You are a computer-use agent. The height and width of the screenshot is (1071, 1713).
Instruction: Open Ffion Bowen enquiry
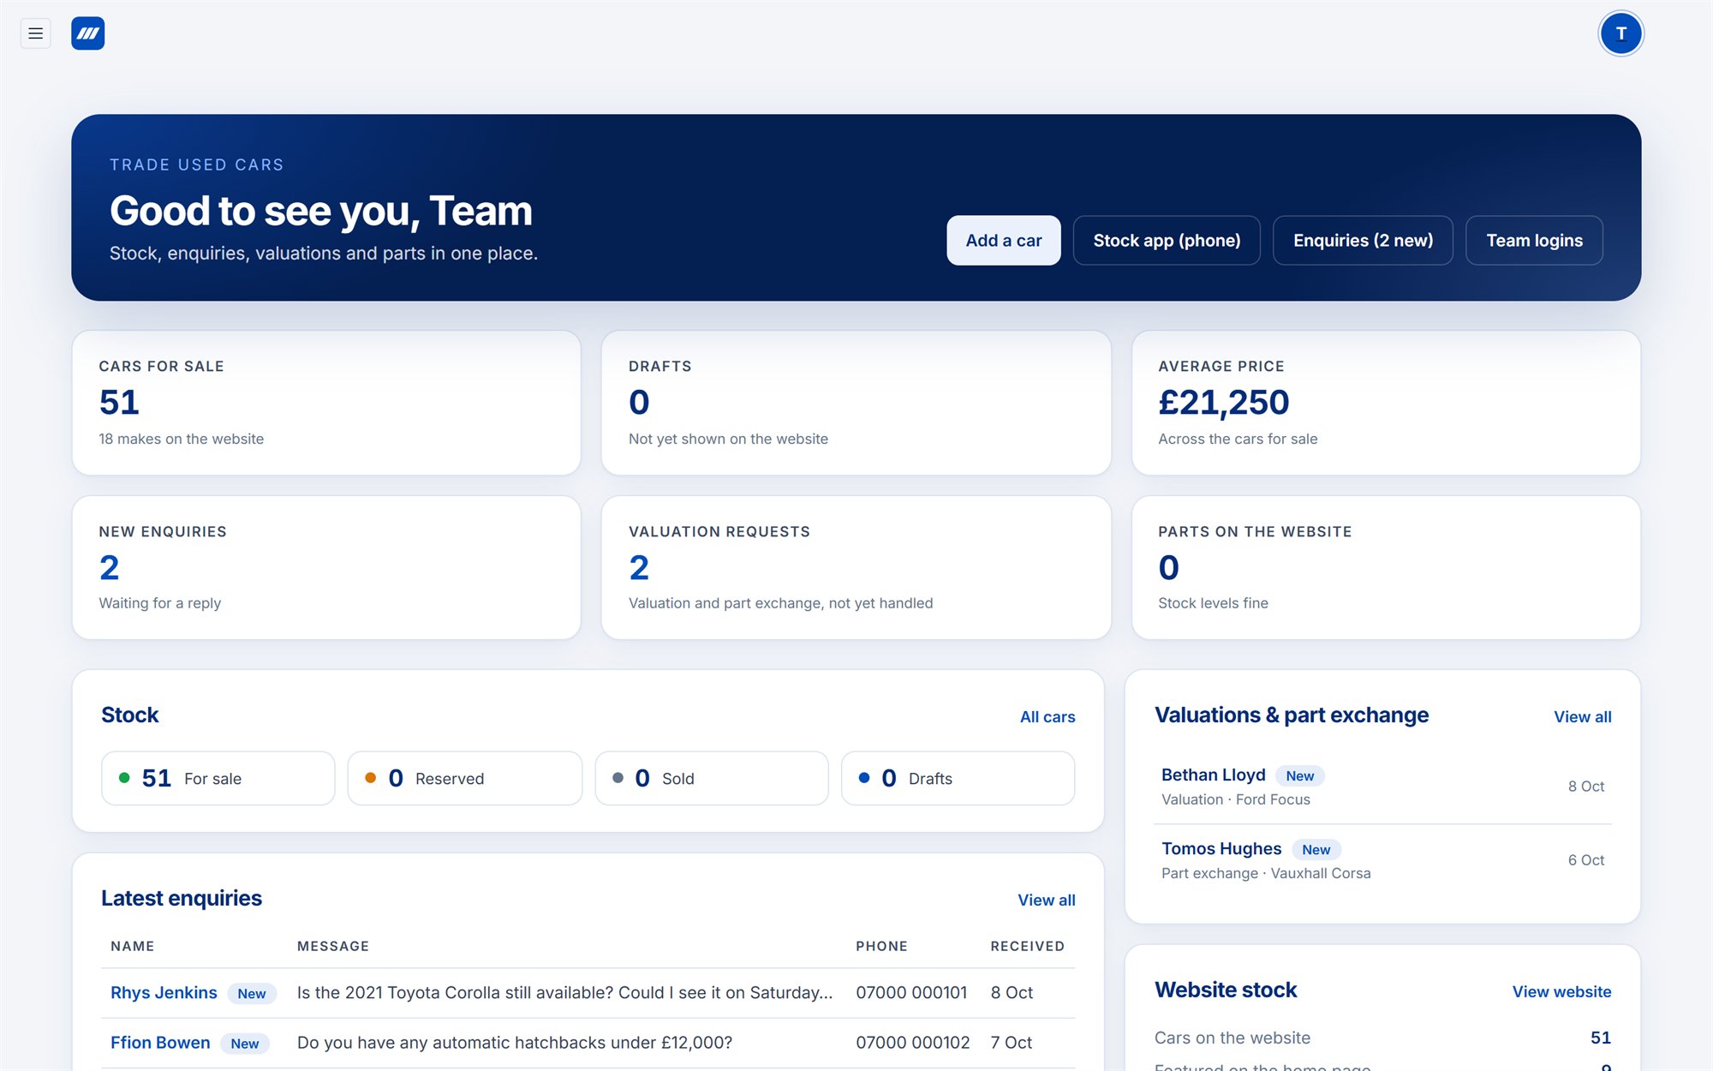pyautogui.click(x=160, y=1043)
